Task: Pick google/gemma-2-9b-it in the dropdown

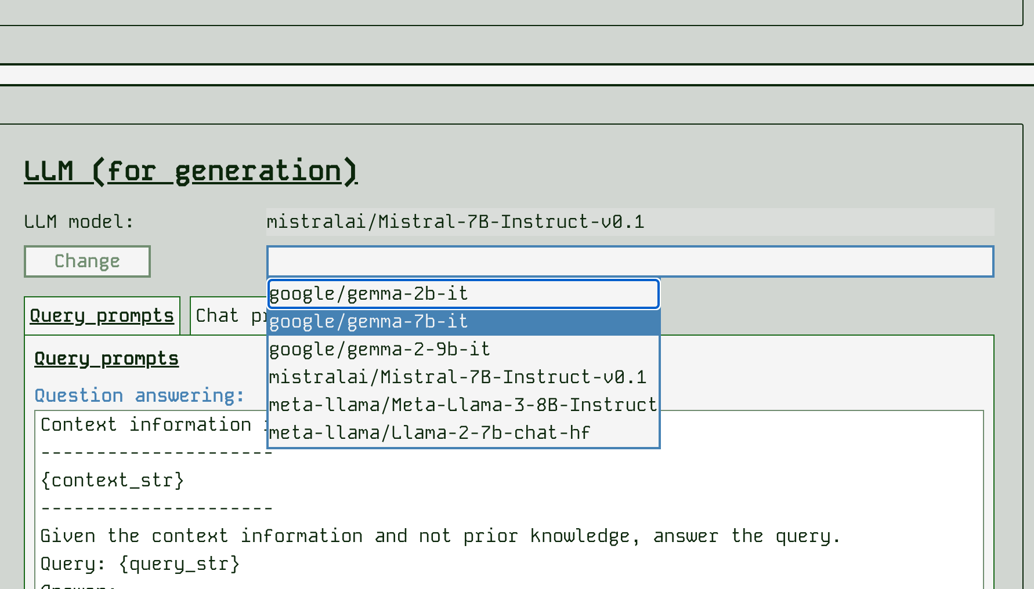Action: [x=462, y=350]
